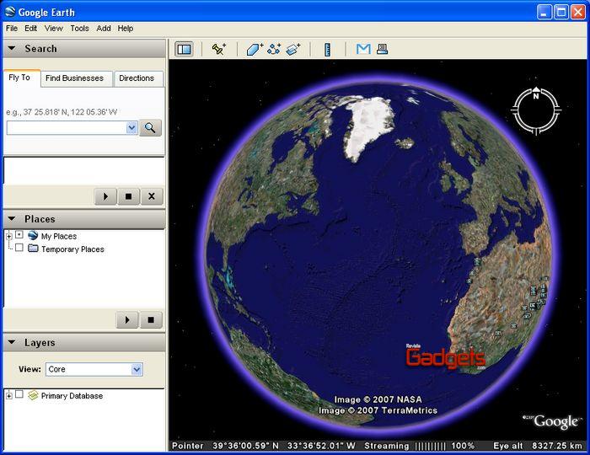The height and width of the screenshot is (455, 590).
Task: Toggle the Temporary Places checkbox
Action: (19, 248)
